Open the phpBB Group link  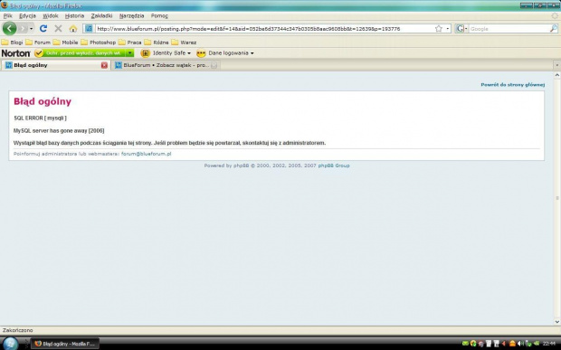[x=334, y=166]
